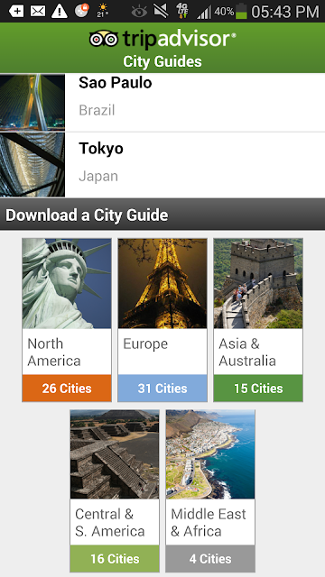Open Middle East & Africa guides
This screenshot has width=325, height=577.
click(210, 490)
